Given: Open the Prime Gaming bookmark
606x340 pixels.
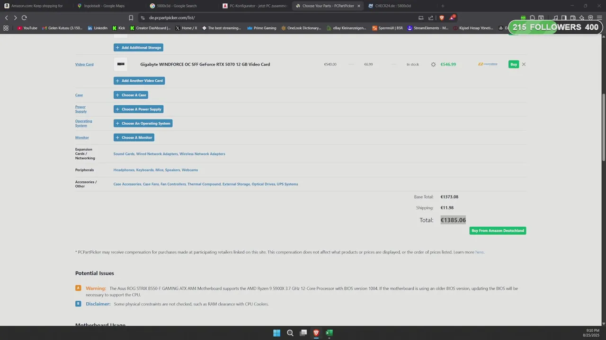Looking at the screenshot, I should 261,28.
